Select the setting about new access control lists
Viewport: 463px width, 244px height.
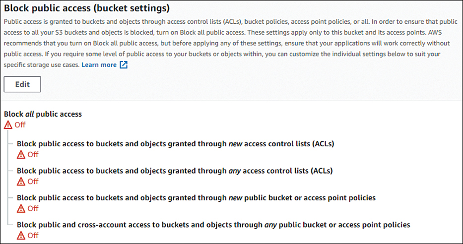[175, 144]
